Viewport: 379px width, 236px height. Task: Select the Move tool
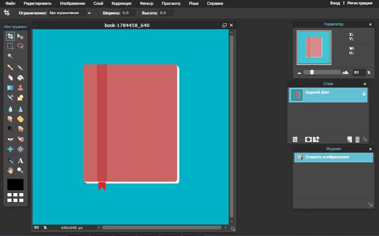click(20, 36)
